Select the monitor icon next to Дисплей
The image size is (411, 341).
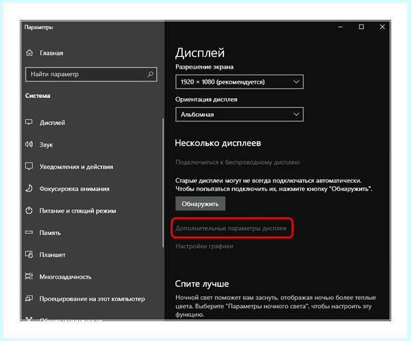(x=29, y=122)
